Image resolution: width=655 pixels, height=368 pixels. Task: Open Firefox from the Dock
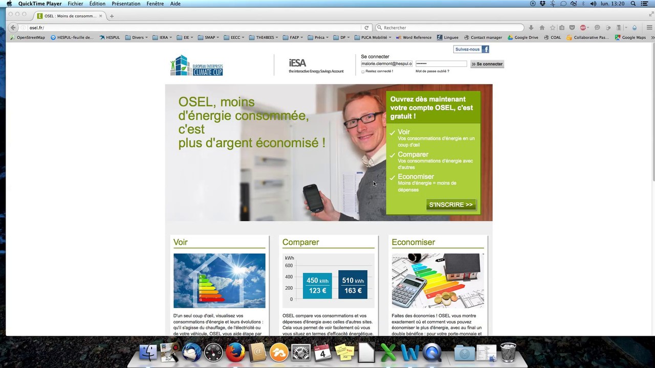235,353
